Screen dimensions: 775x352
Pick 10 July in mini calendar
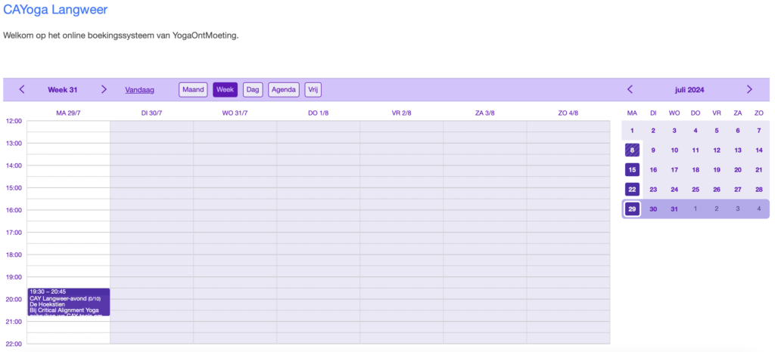tap(674, 150)
